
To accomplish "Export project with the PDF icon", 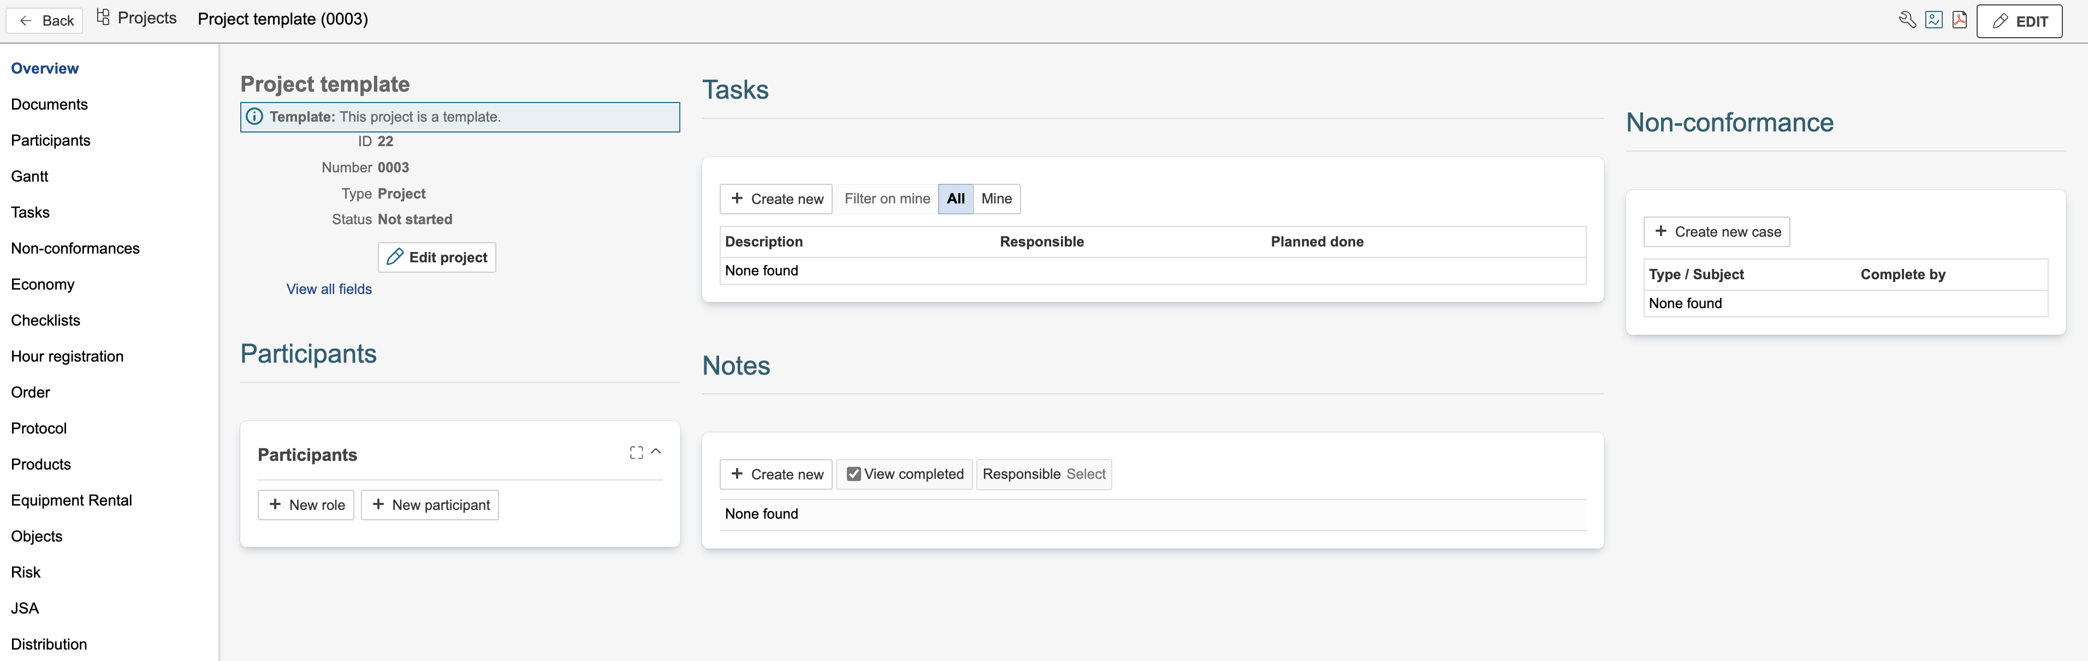I will pyautogui.click(x=1959, y=20).
